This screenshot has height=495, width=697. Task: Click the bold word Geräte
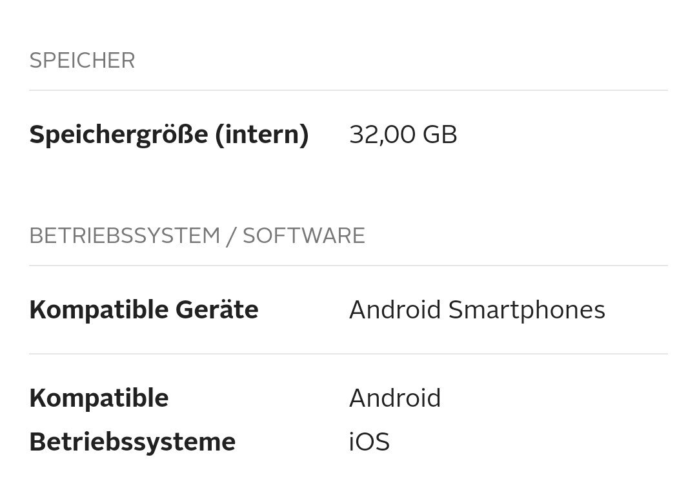208,310
